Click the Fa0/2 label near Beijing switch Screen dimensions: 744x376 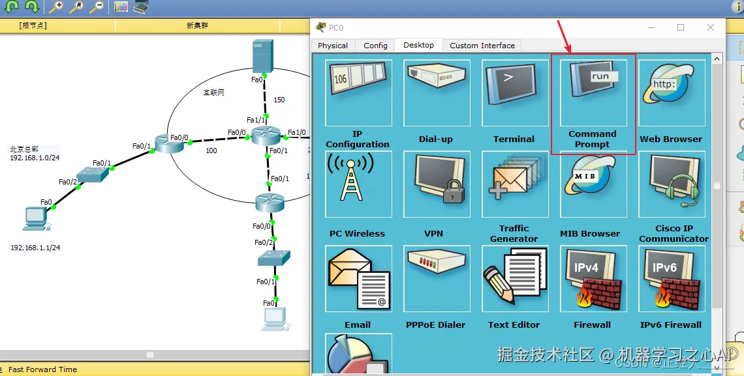68,182
